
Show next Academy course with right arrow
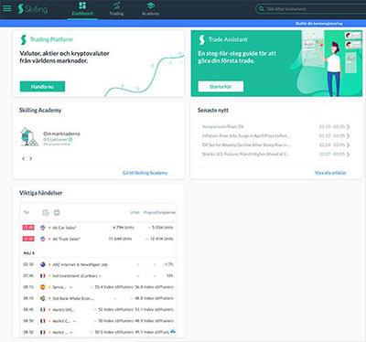[x=30, y=158]
